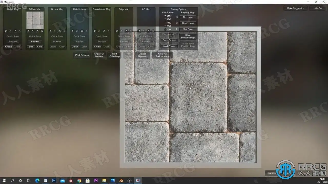Open Windows Start menu
328x184 pixels.
pyautogui.click(x=4, y=180)
